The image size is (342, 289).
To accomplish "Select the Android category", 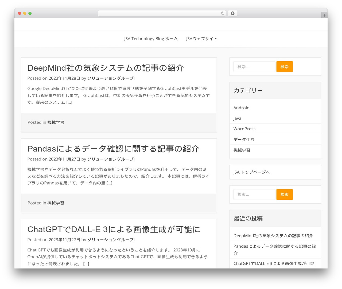I will [x=241, y=108].
